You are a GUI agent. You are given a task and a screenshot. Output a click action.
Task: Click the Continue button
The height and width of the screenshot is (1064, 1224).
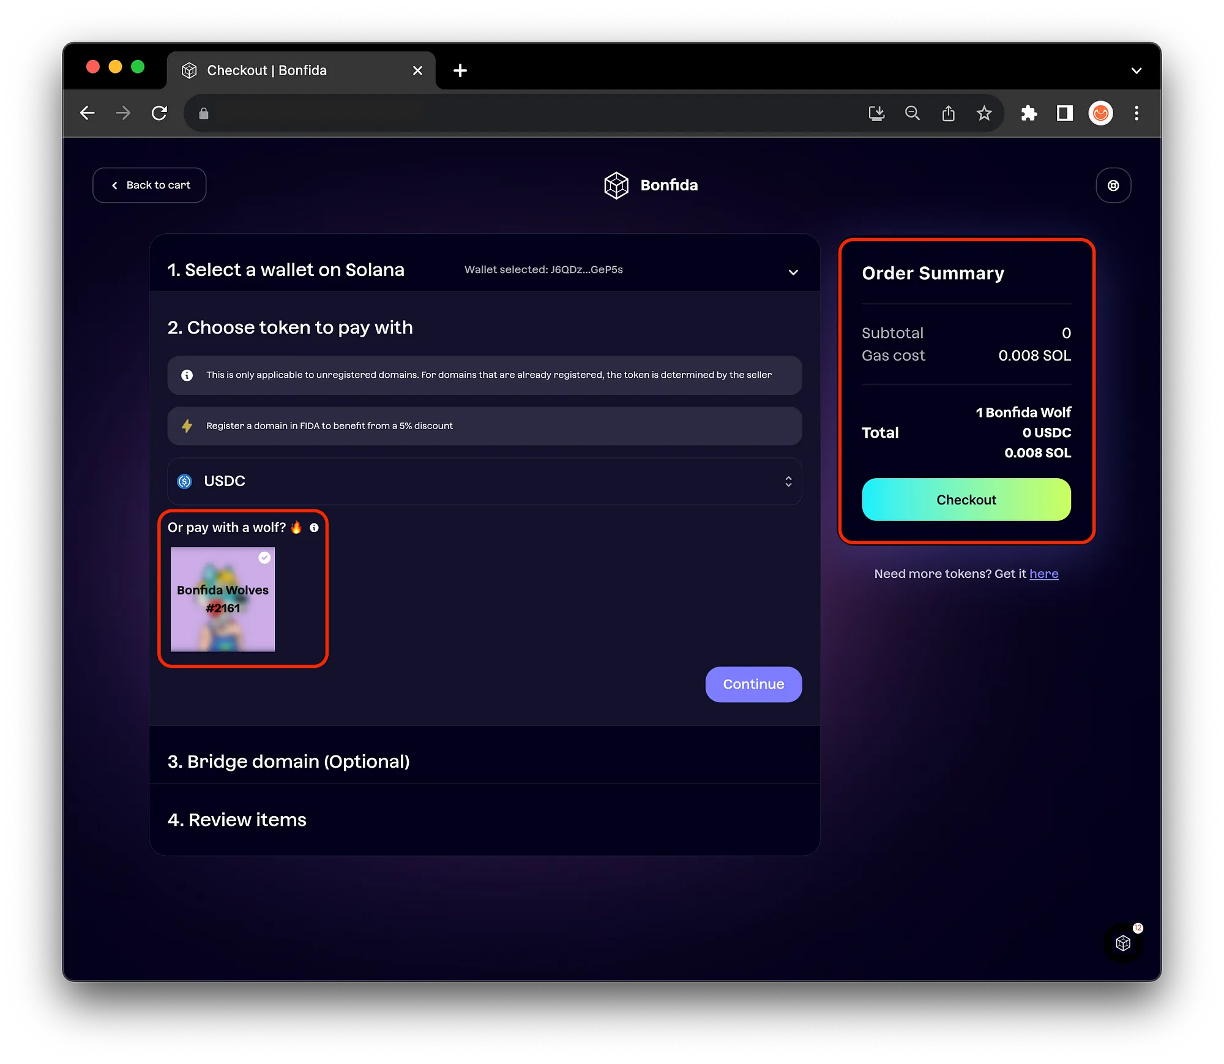pos(753,684)
